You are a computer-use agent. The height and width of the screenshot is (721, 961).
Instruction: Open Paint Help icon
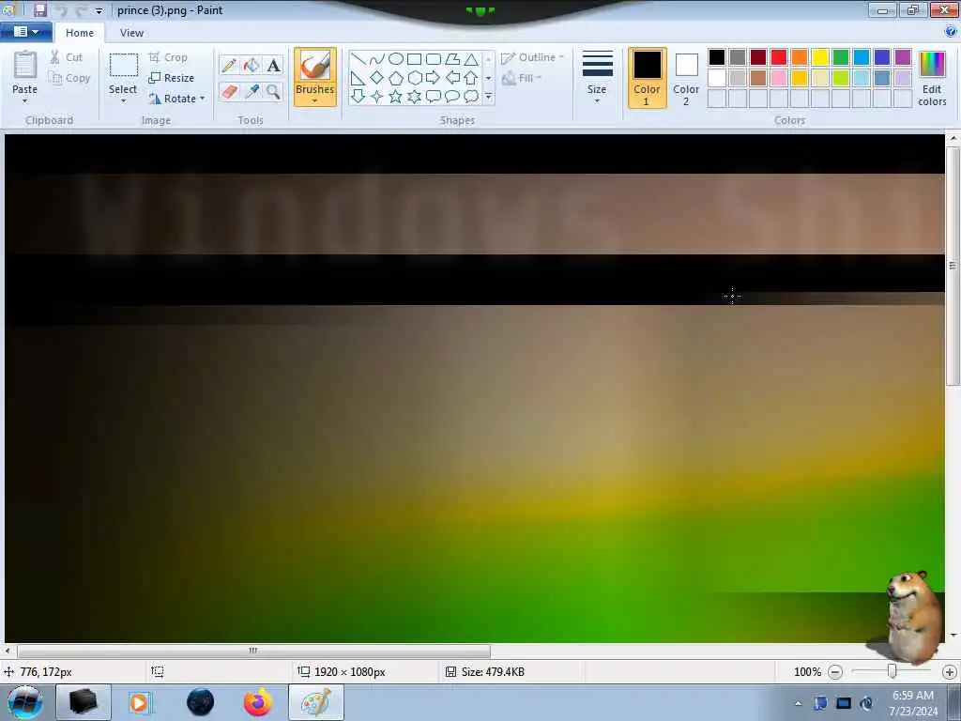(x=952, y=32)
